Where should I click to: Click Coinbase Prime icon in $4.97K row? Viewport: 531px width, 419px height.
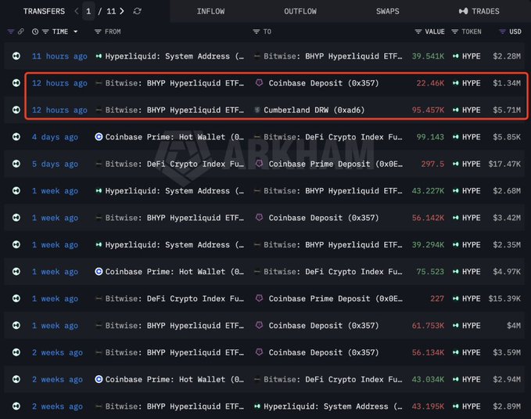coord(99,272)
